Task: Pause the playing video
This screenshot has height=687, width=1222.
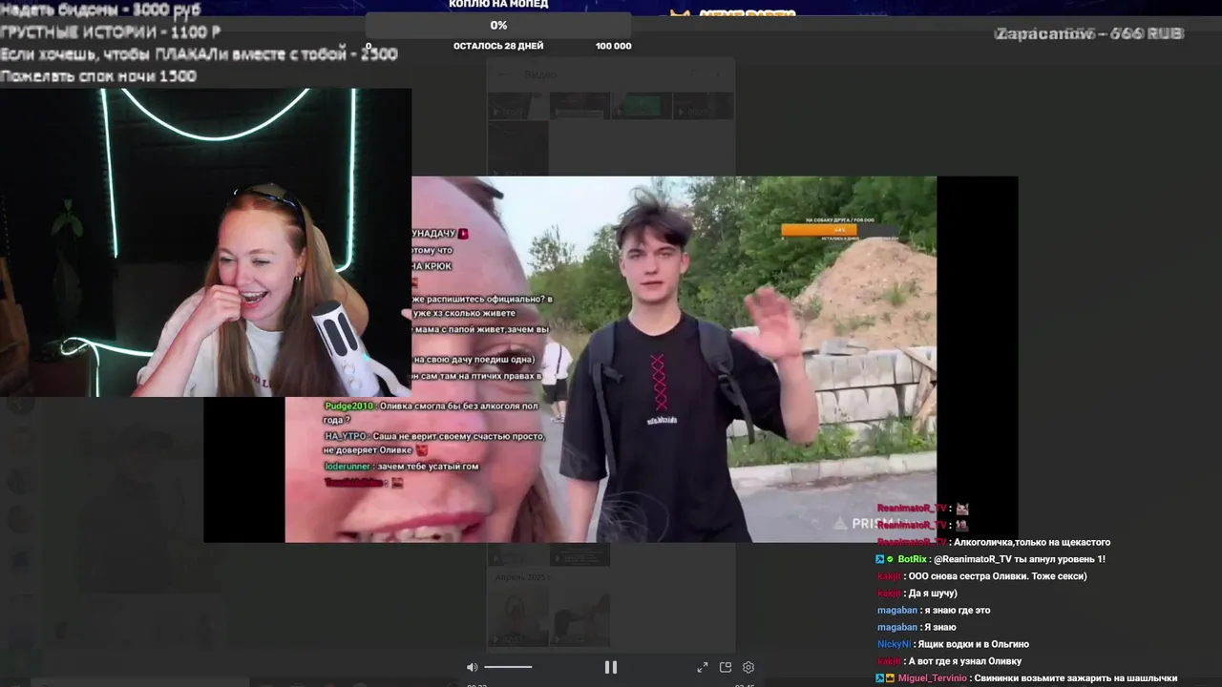Action: click(611, 667)
